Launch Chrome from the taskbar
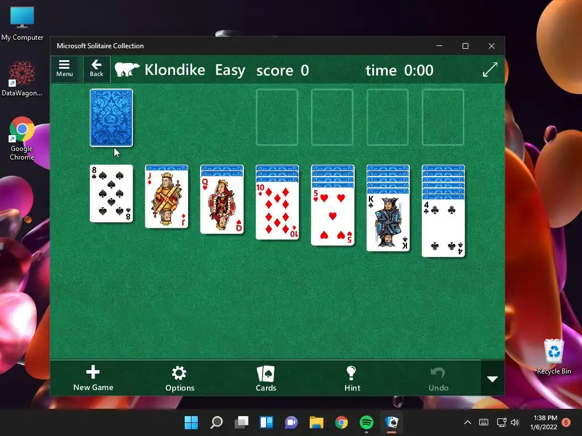This screenshot has width=582, height=436. [x=342, y=422]
